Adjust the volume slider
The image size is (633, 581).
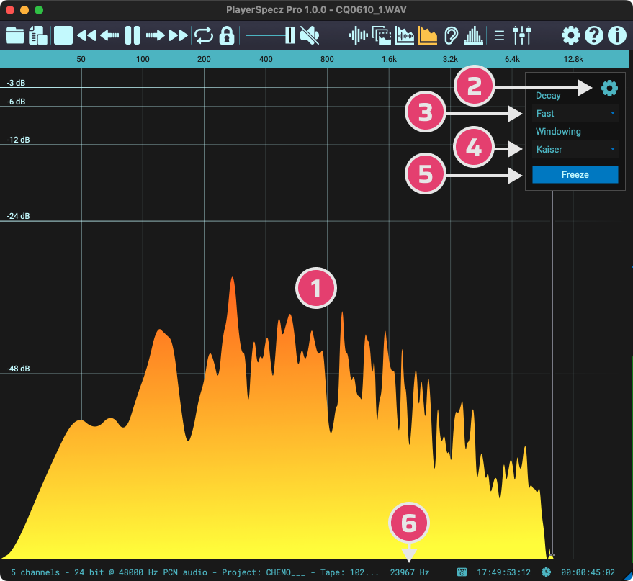[x=289, y=35]
